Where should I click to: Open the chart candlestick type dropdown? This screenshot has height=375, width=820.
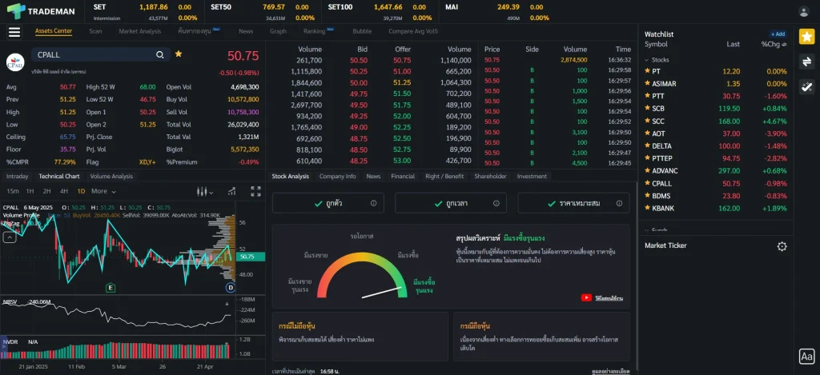tap(204, 191)
